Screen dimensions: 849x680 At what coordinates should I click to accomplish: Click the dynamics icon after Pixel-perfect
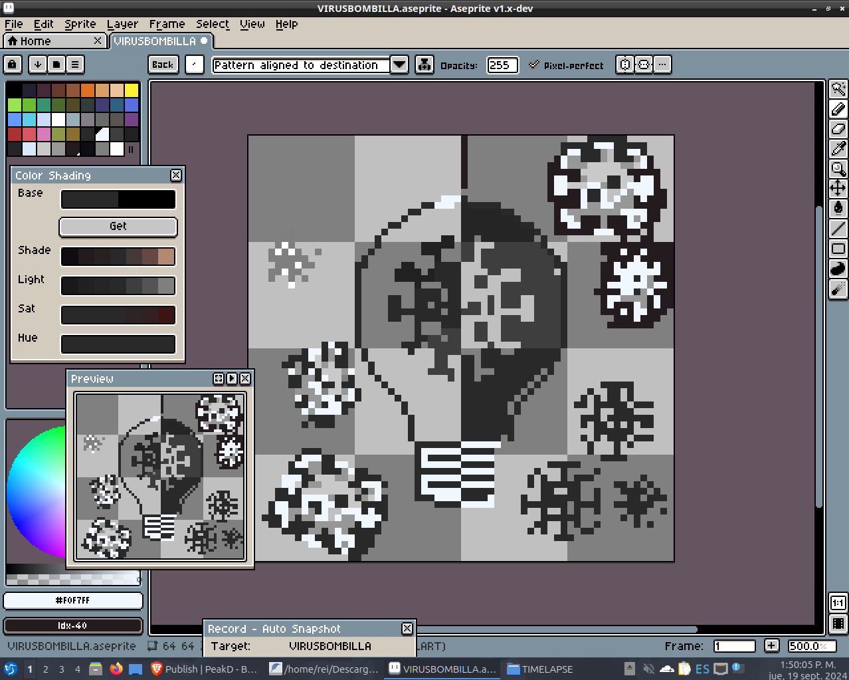coord(624,64)
